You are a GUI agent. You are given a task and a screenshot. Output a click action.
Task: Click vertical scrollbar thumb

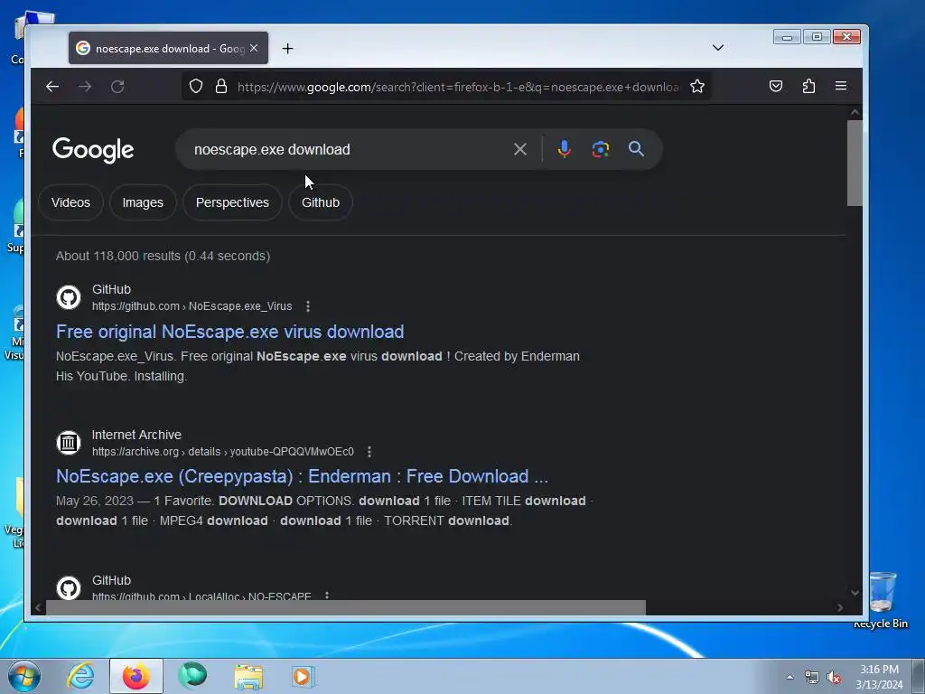tap(855, 163)
